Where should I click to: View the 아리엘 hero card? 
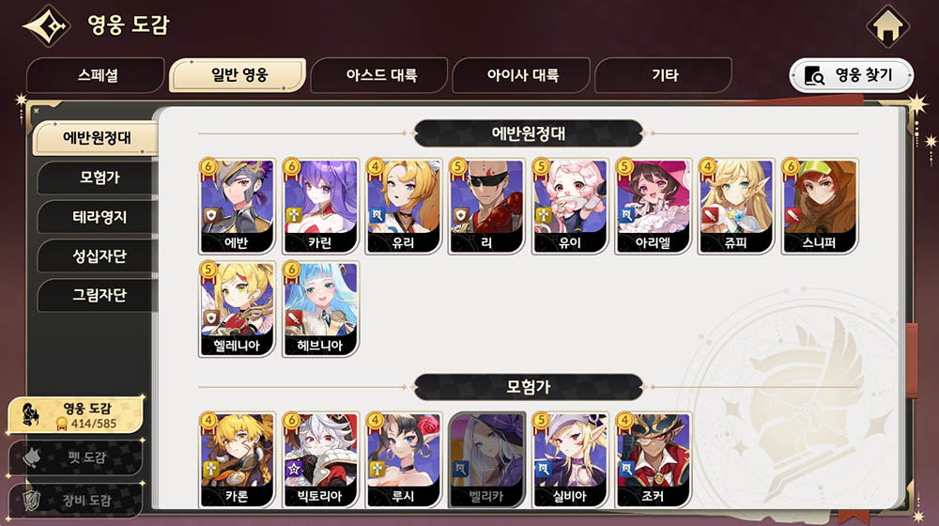click(x=654, y=206)
